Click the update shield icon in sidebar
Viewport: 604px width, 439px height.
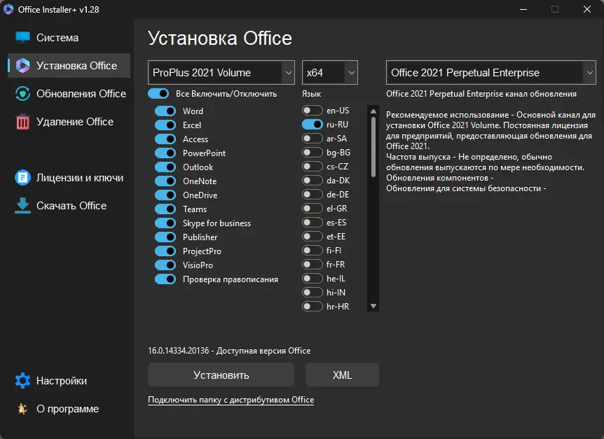click(23, 94)
